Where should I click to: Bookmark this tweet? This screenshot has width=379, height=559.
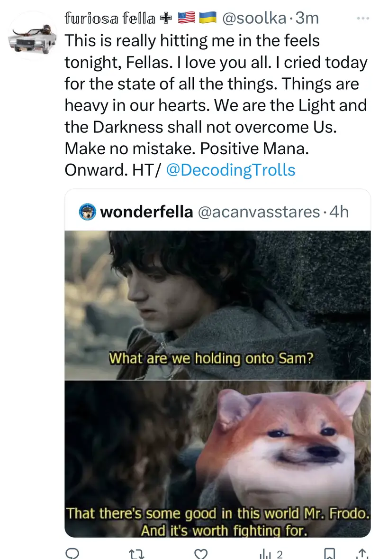coord(330,554)
